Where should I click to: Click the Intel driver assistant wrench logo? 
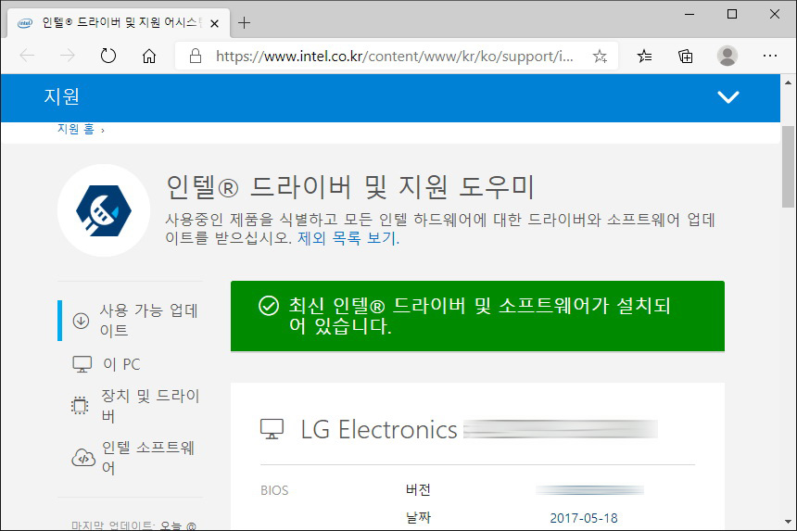[x=104, y=210]
